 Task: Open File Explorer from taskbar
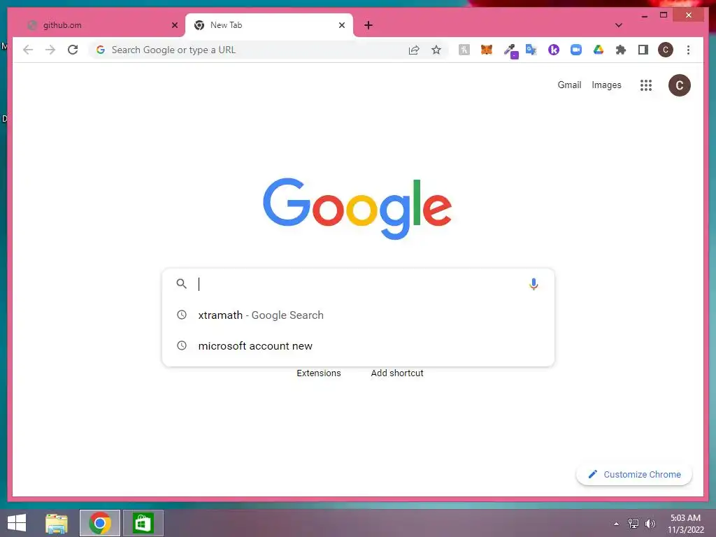57,523
